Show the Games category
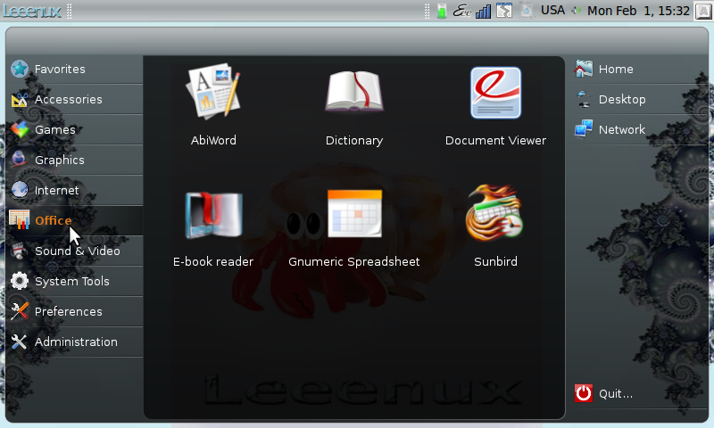 (75, 129)
